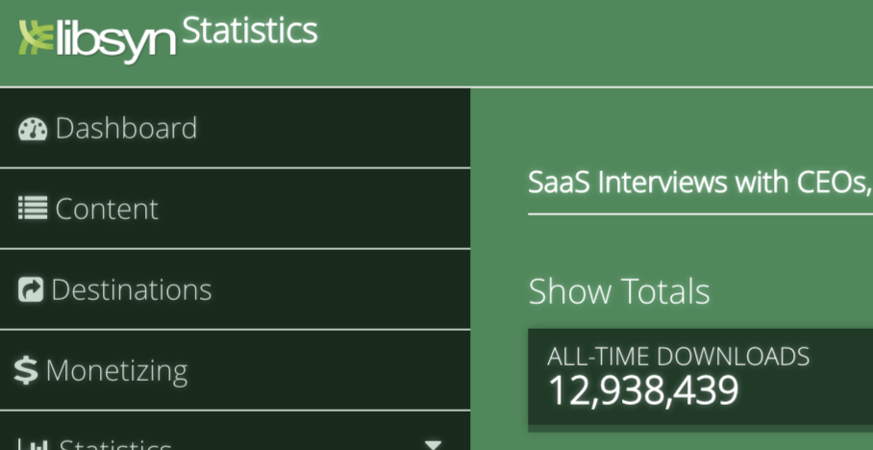
Task: Click the empty dark area of the Content row
Action: coord(317,209)
